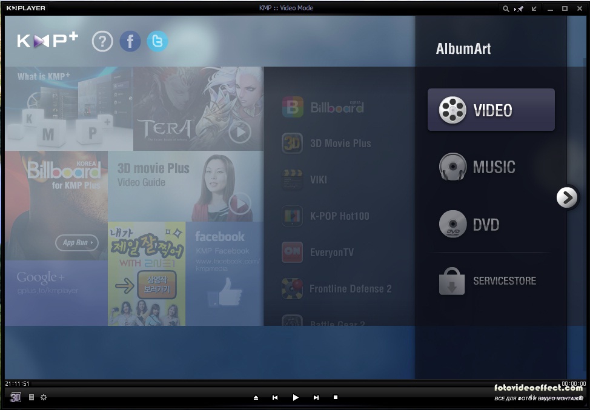The width and height of the screenshot is (590, 410).
Task: Click the compact mode arrow in title bar
Action: [x=534, y=8]
